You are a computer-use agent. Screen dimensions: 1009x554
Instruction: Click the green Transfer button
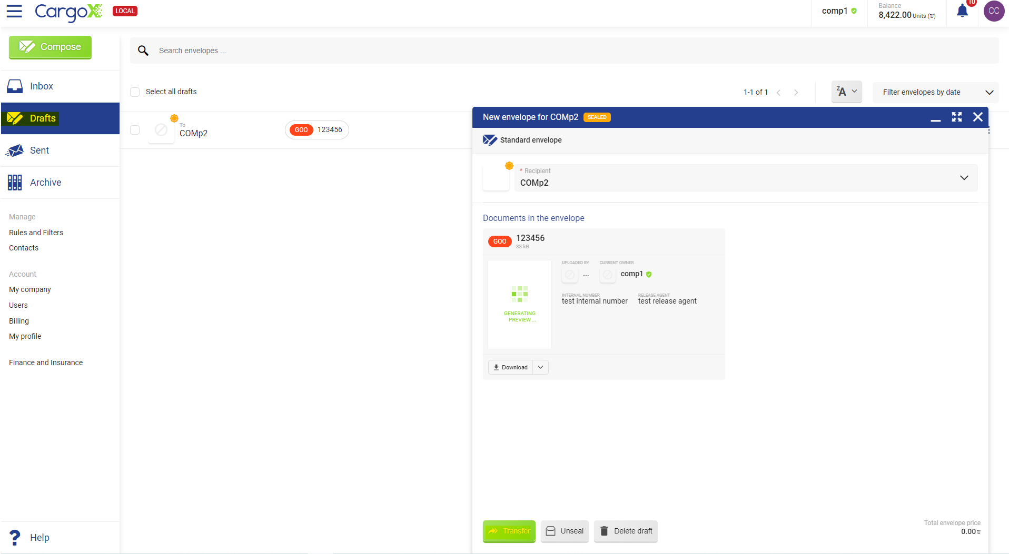click(509, 531)
